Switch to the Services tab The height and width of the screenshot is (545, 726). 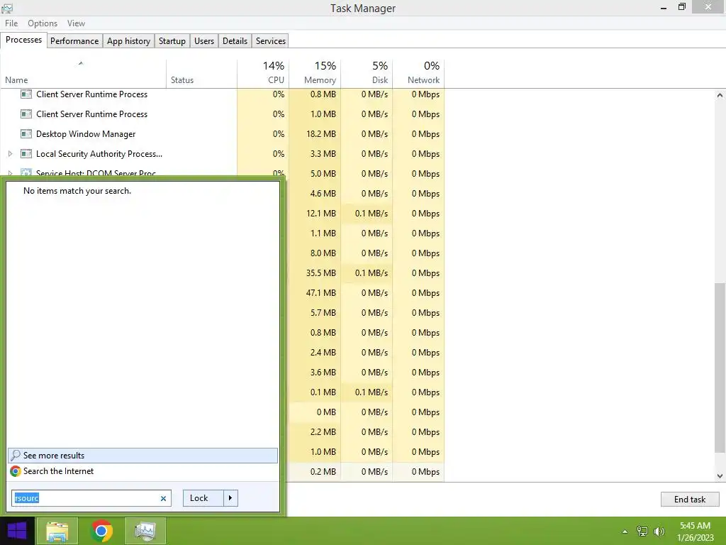click(270, 40)
